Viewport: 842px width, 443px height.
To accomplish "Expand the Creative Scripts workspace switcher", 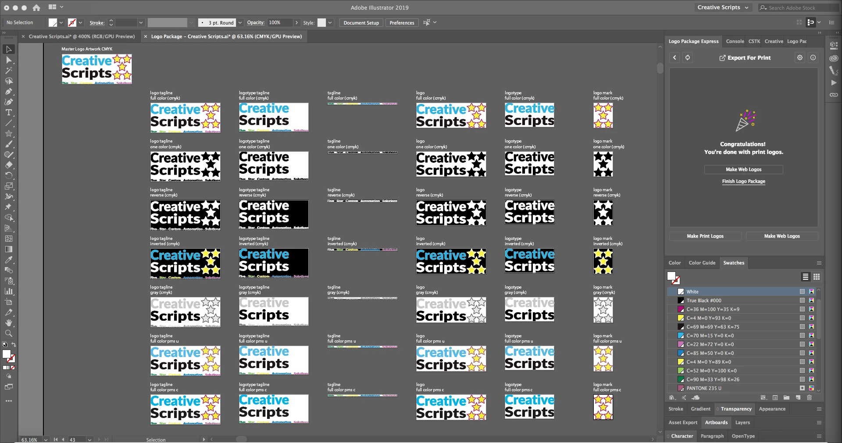I will click(x=723, y=7).
